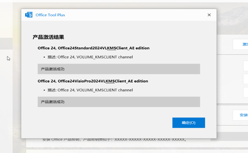The height and width of the screenshot is (153, 248).
Task: Click 产品激活成功 bar for Standard2024
Action: (119, 69)
